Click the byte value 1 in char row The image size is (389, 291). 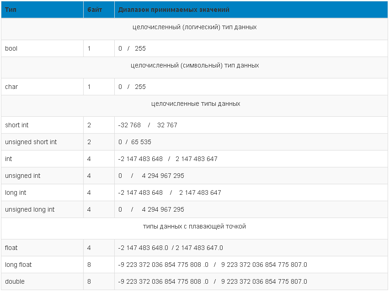[89, 87]
